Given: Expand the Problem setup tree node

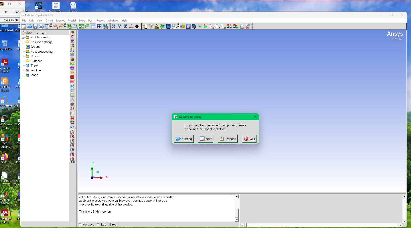Looking at the screenshot, I should pos(23,37).
